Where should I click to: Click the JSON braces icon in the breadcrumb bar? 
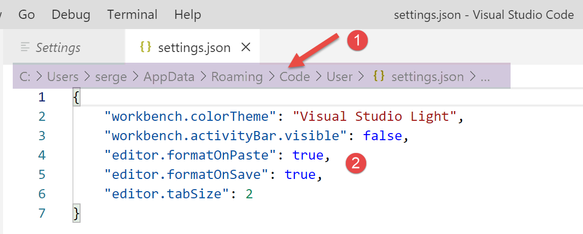pos(378,76)
